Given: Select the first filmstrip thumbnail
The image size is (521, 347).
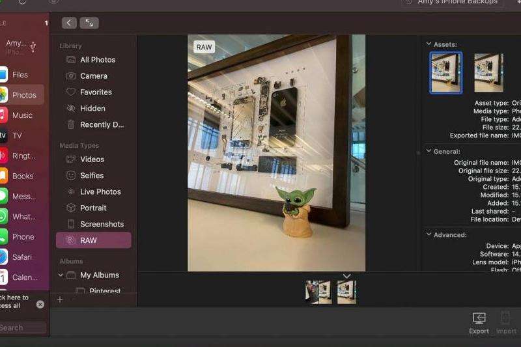Looking at the screenshot, I should [318, 292].
